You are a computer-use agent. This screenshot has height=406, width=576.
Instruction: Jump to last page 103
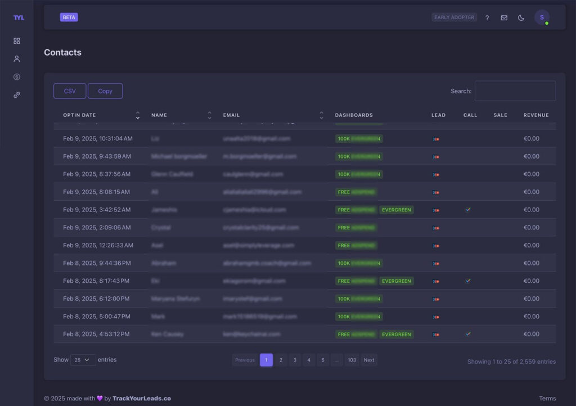pyautogui.click(x=352, y=360)
